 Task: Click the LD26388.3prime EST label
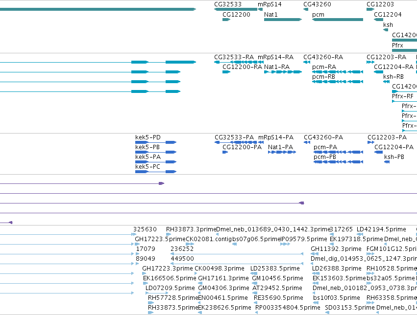[x=337, y=269]
